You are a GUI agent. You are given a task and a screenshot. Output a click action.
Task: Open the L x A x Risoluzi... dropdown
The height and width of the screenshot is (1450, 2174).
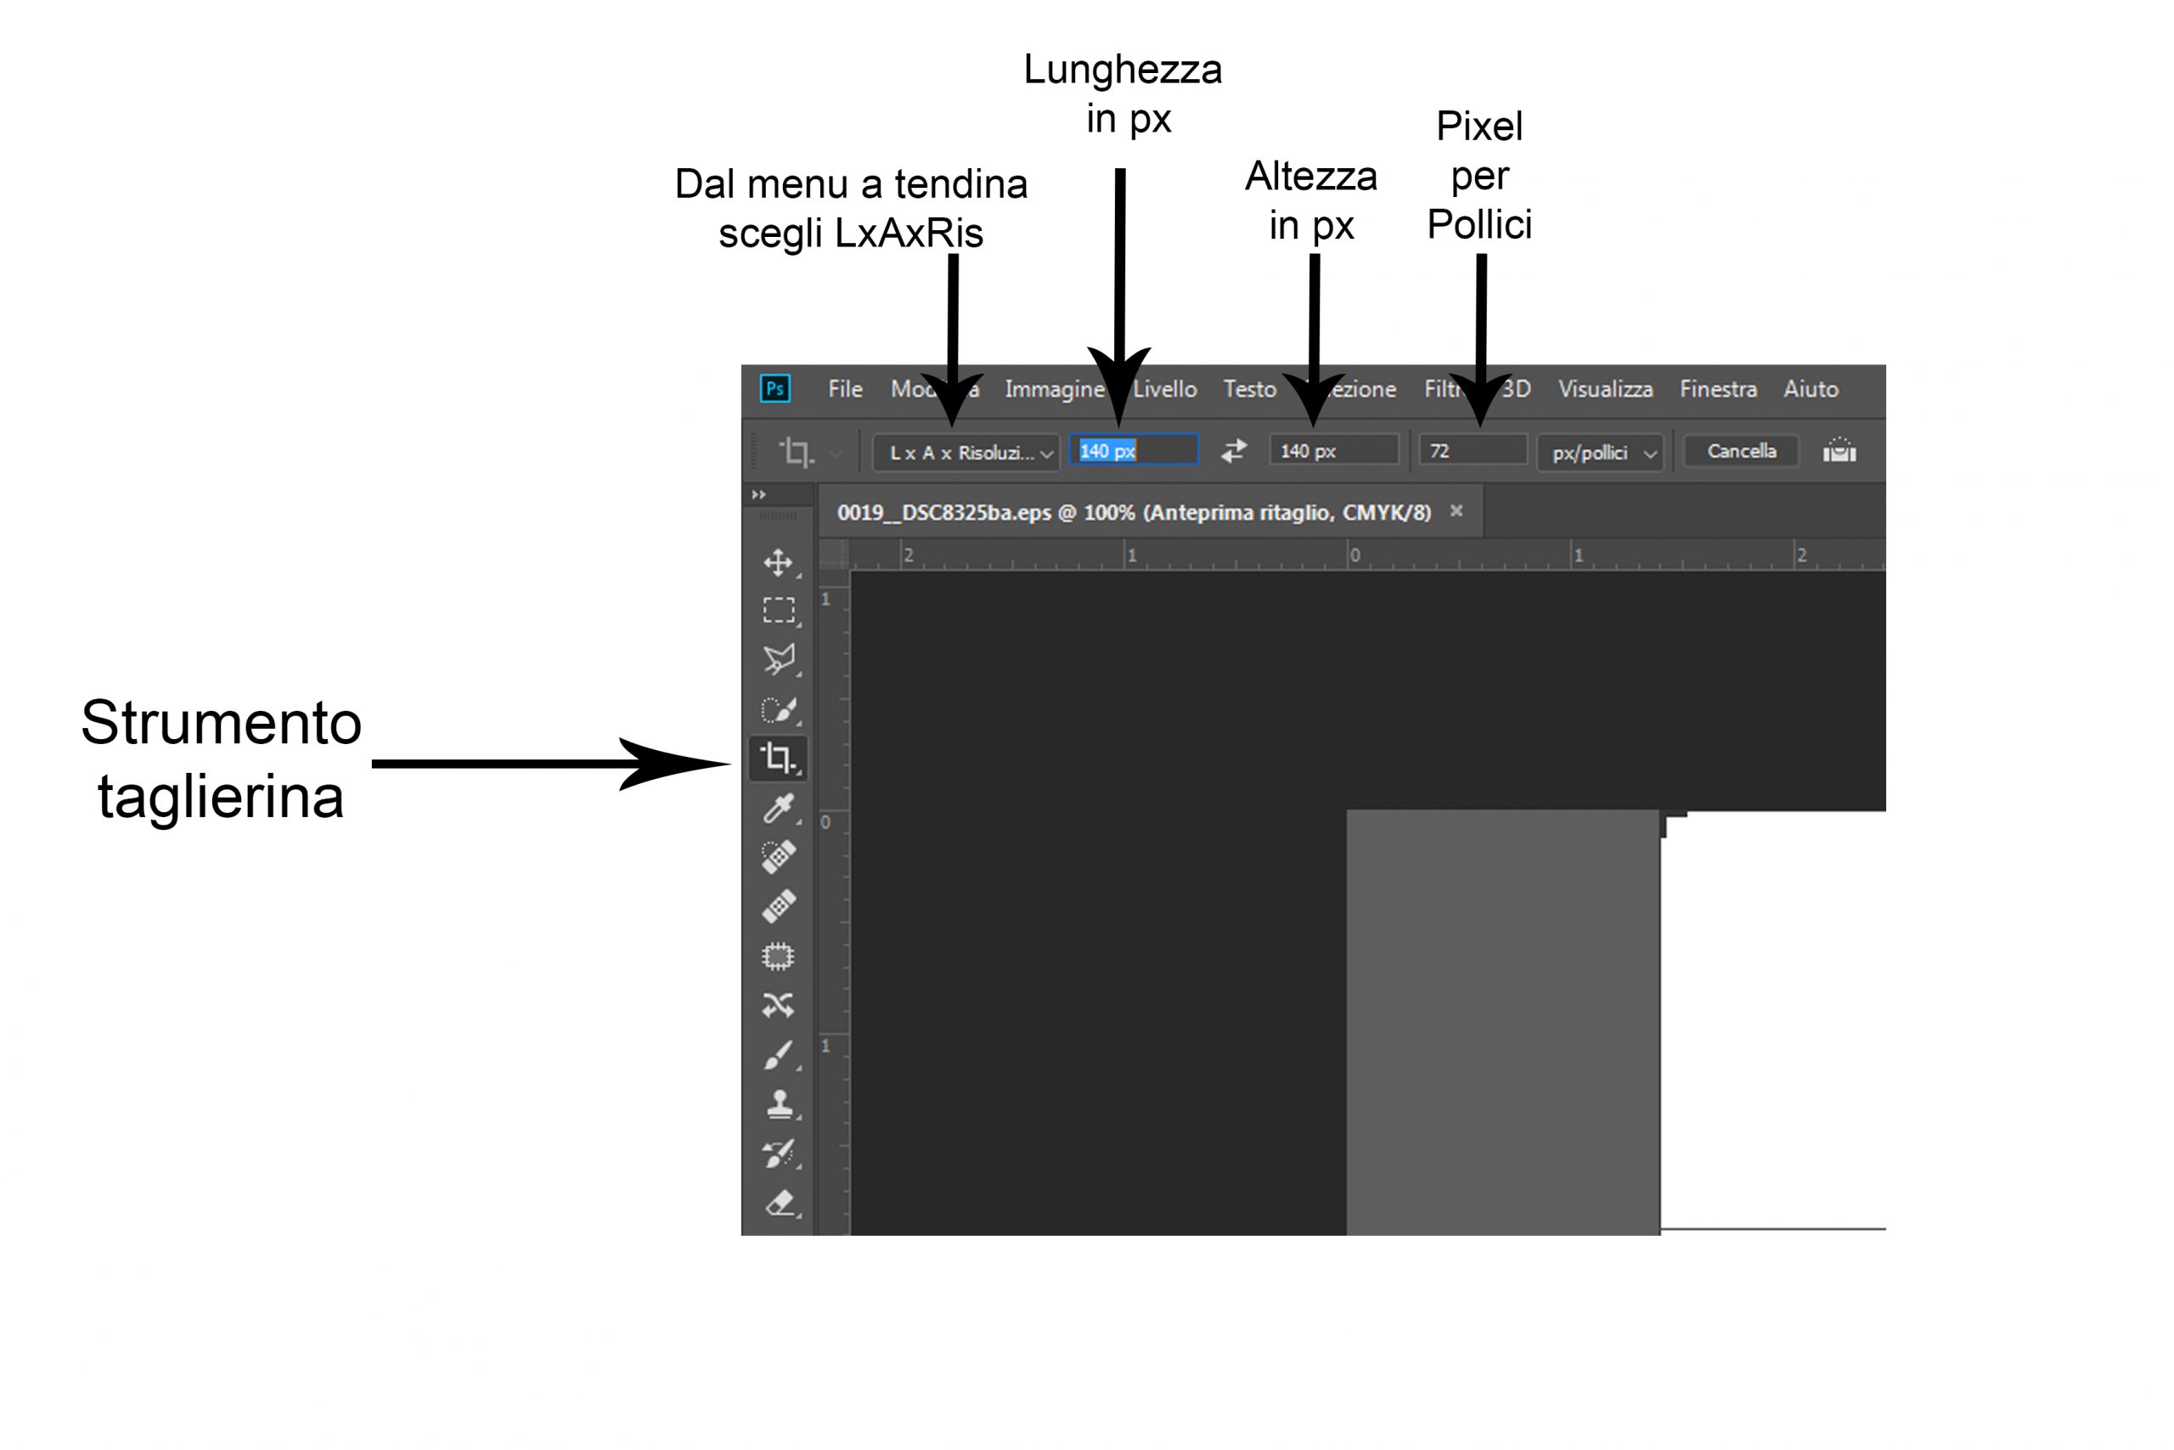click(966, 452)
